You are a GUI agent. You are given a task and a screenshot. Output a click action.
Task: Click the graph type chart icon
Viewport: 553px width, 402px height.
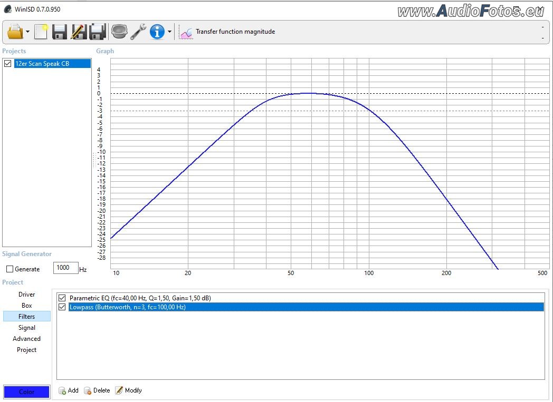(186, 32)
